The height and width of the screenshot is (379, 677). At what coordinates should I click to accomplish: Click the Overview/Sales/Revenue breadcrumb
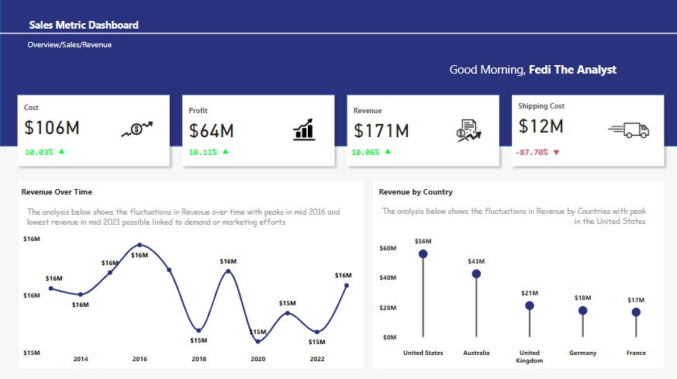pyautogui.click(x=70, y=44)
